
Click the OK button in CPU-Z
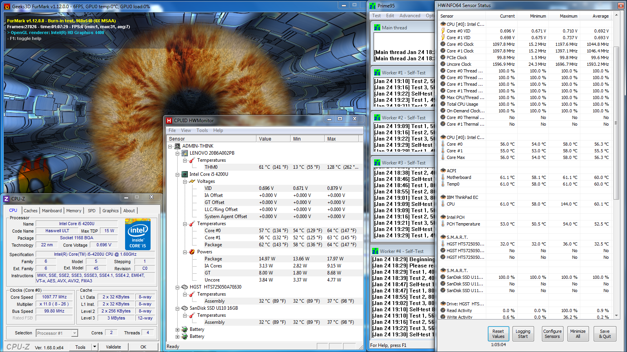click(144, 347)
